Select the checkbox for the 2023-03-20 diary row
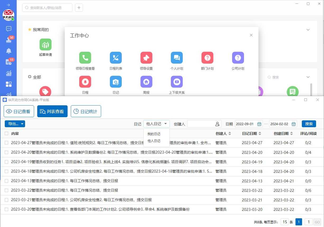The height and width of the screenshot is (227, 324). tap(6, 209)
